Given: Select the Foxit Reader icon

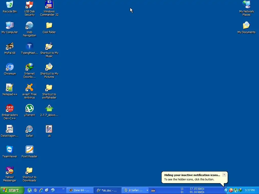Looking at the screenshot, I should point(29,152).
